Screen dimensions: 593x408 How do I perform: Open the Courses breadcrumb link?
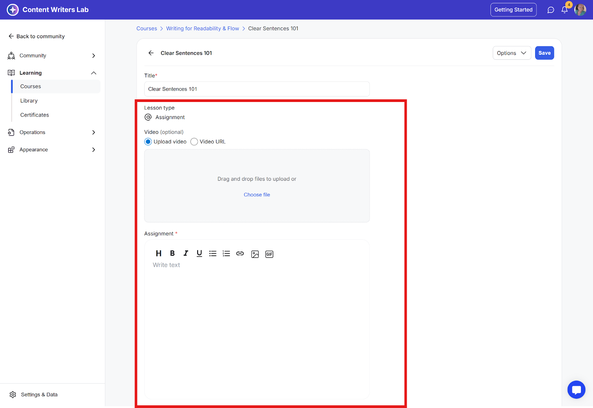coord(147,29)
